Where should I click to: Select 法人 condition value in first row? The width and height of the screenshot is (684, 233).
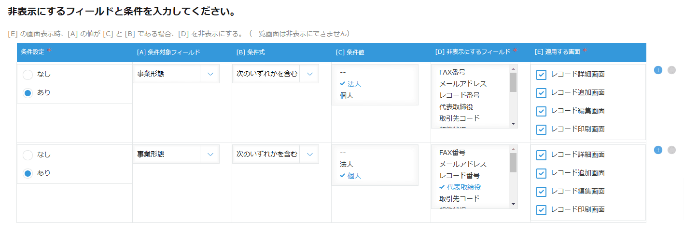pos(354,84)
